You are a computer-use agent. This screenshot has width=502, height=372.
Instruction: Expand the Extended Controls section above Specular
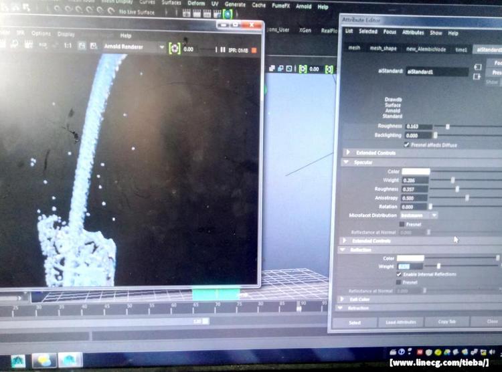[348, 152]
